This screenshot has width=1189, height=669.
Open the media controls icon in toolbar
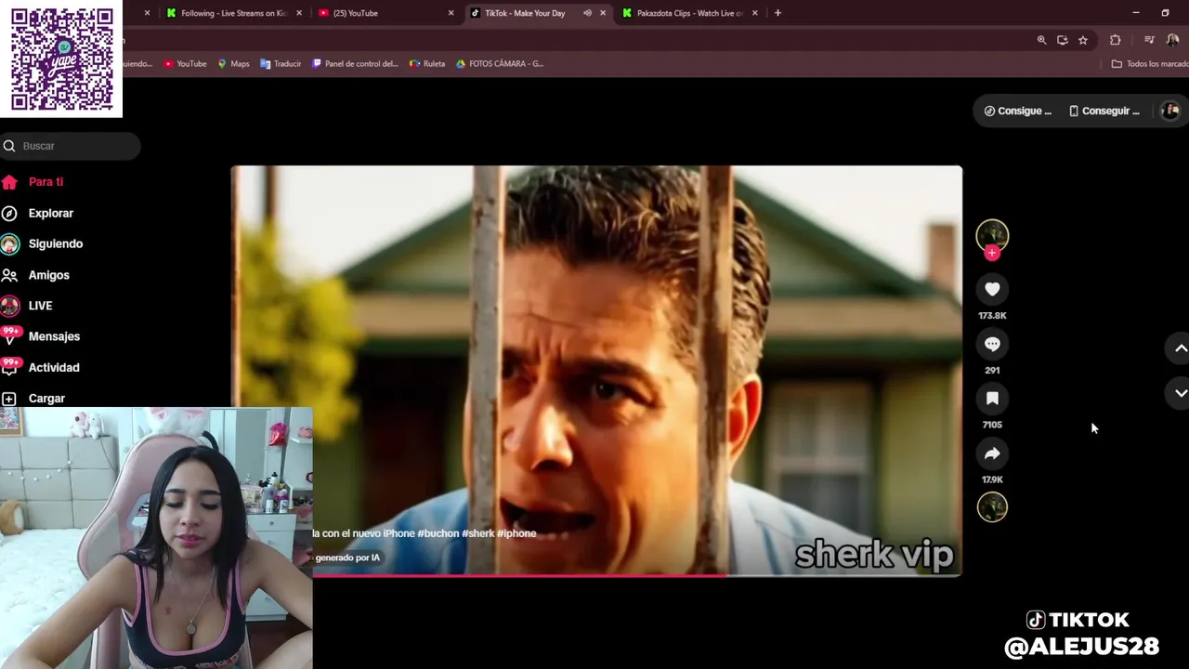coord(1149,40)
